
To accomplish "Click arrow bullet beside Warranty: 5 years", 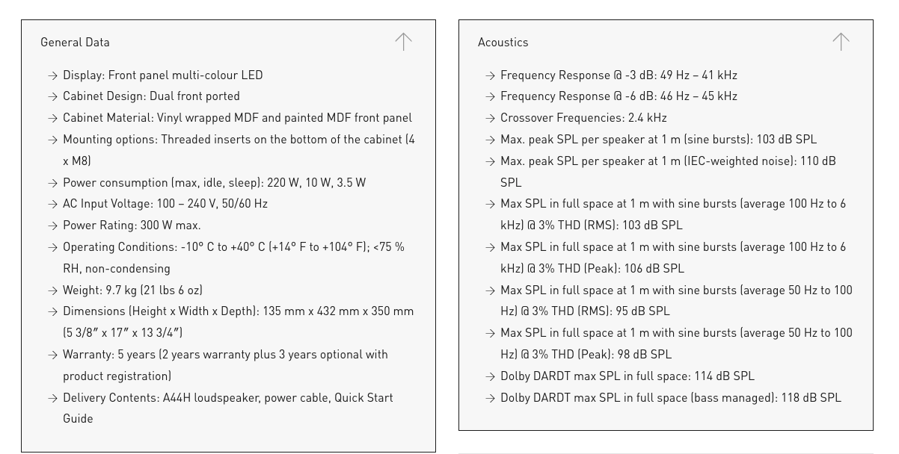I will pyautogui.click(x=52, y=355).
